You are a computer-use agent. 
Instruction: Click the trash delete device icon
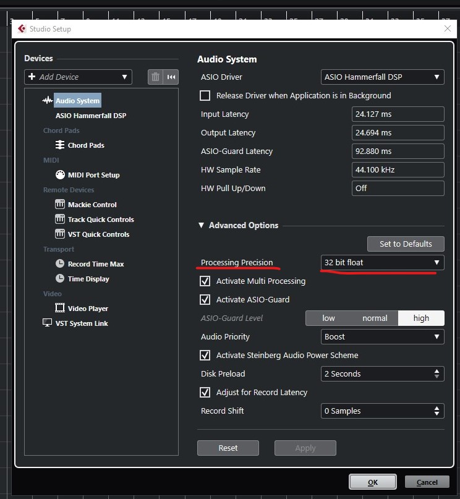point(155,77)
